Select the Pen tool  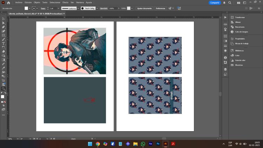[x=4, y=27]
